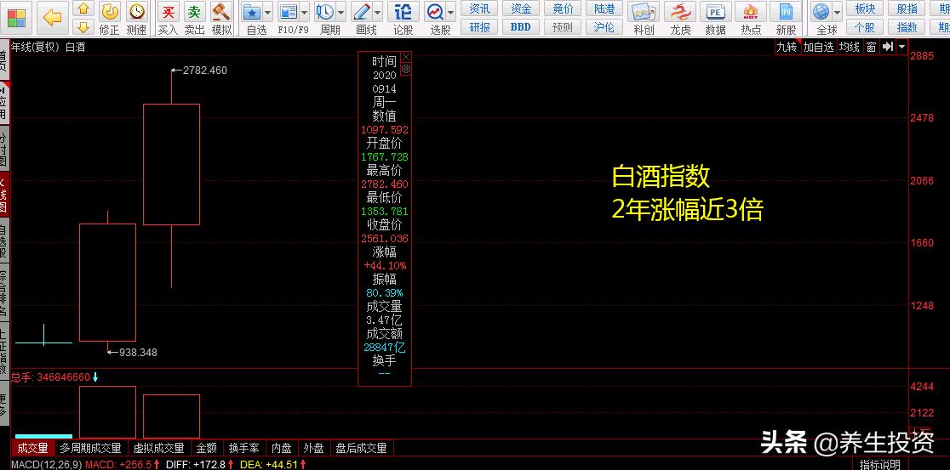Toggle the 窗 window mode button

pyautogui.click(x=871, y=47)
